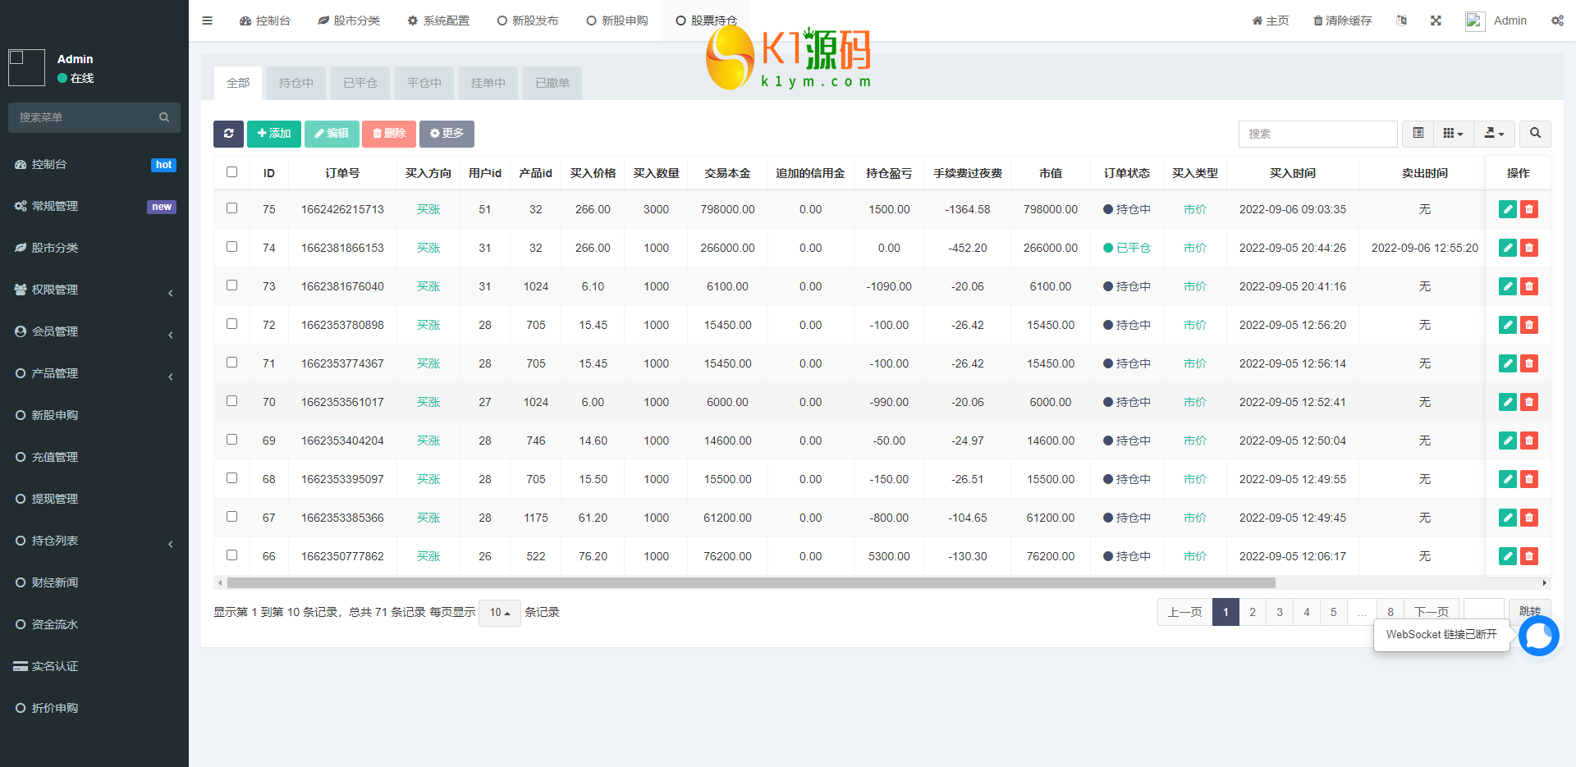
Task: Expand the 权限管理 sidebar menu
Action: point(94,290)
